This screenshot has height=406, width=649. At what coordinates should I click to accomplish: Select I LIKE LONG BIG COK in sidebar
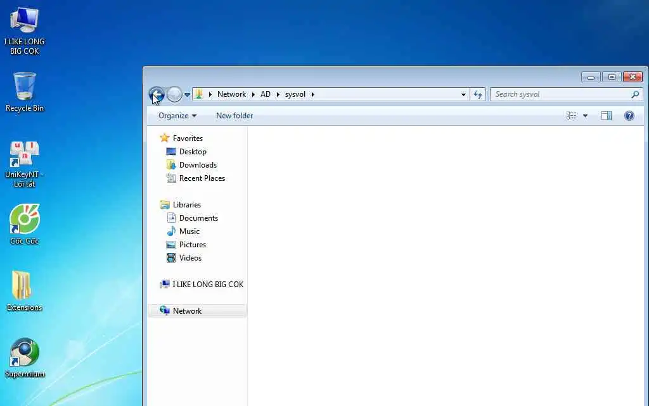(x=208, y=285)
